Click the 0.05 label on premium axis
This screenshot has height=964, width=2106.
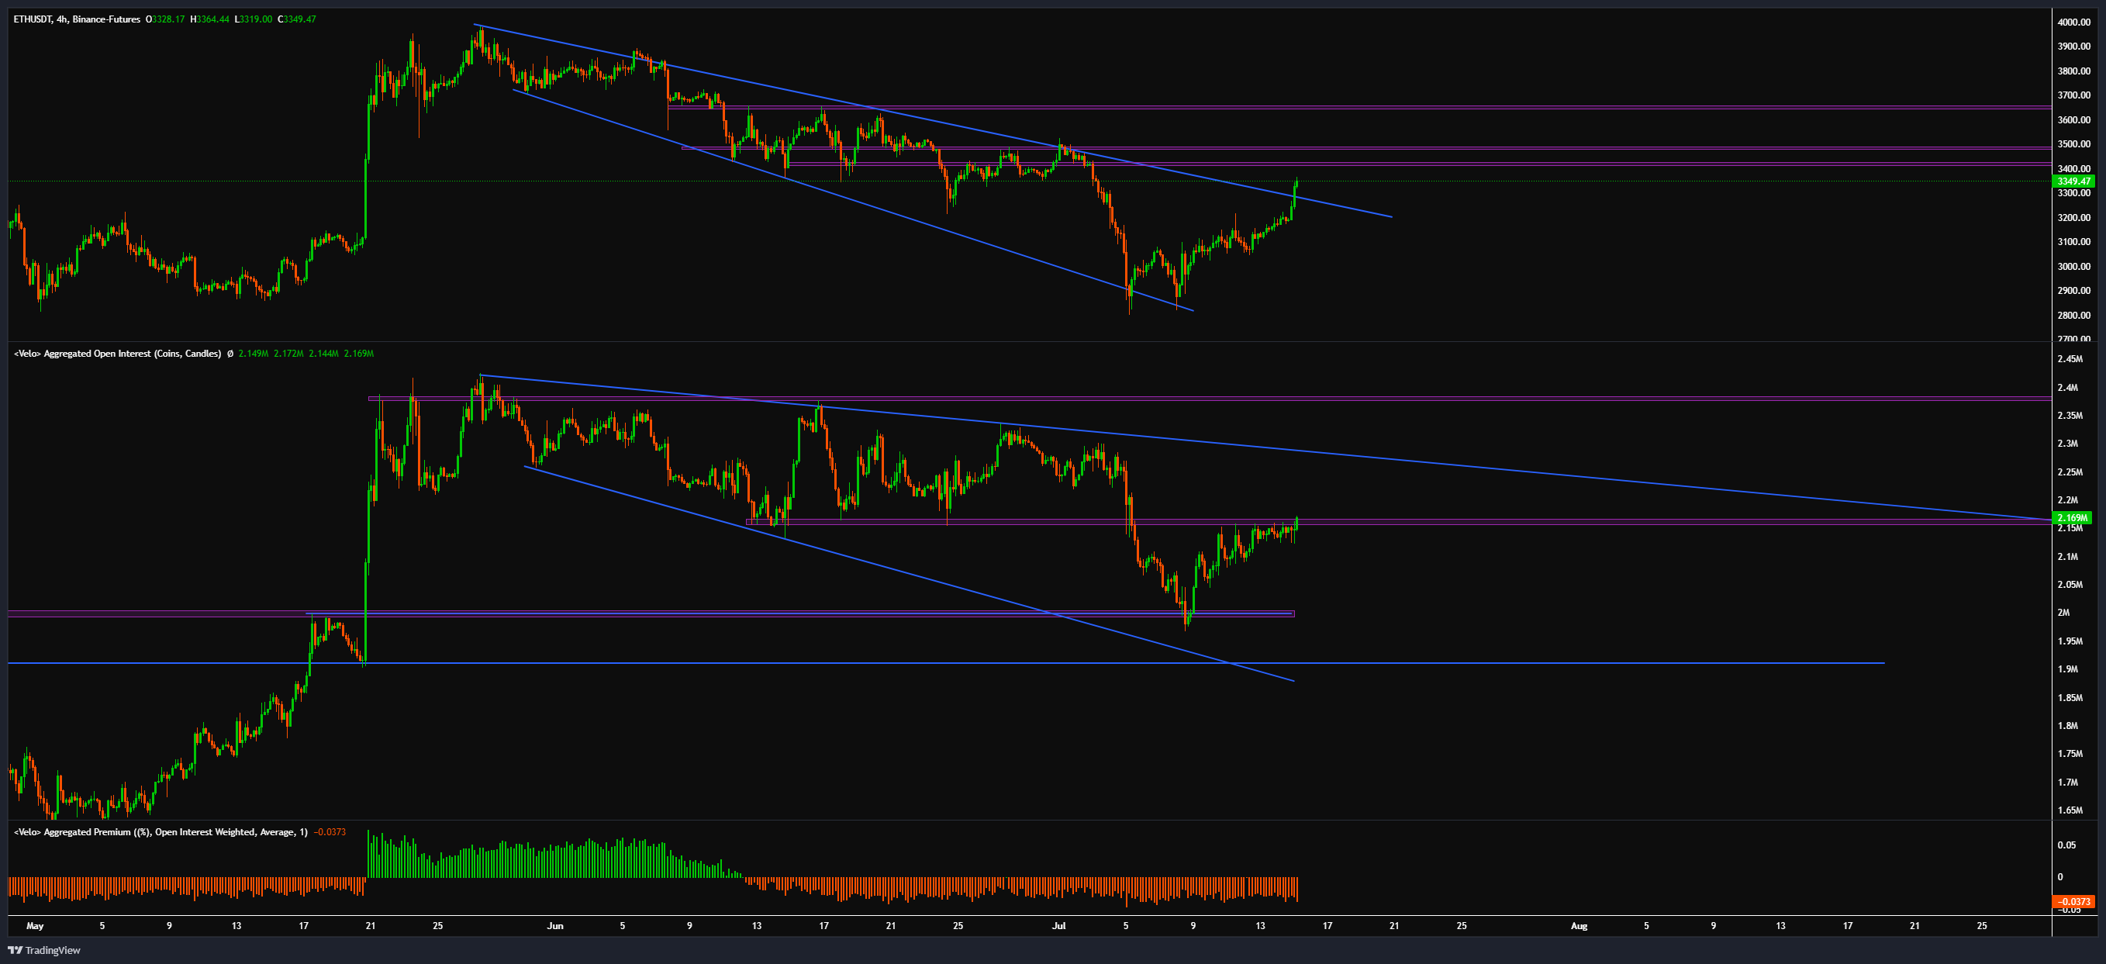[2066, 845]
